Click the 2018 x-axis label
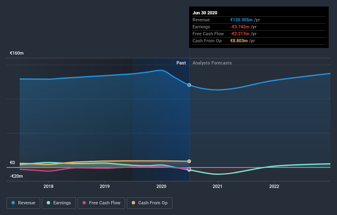337x215 pixels. (48, 186)
